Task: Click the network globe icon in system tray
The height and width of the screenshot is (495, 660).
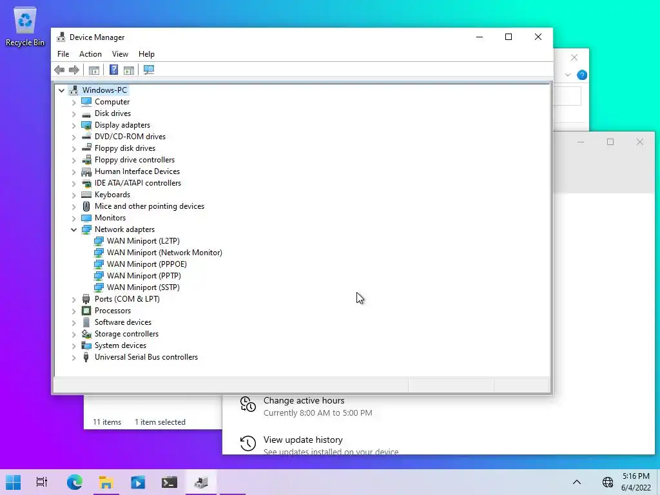Action: pyautogui.click(x=607, y=482)
